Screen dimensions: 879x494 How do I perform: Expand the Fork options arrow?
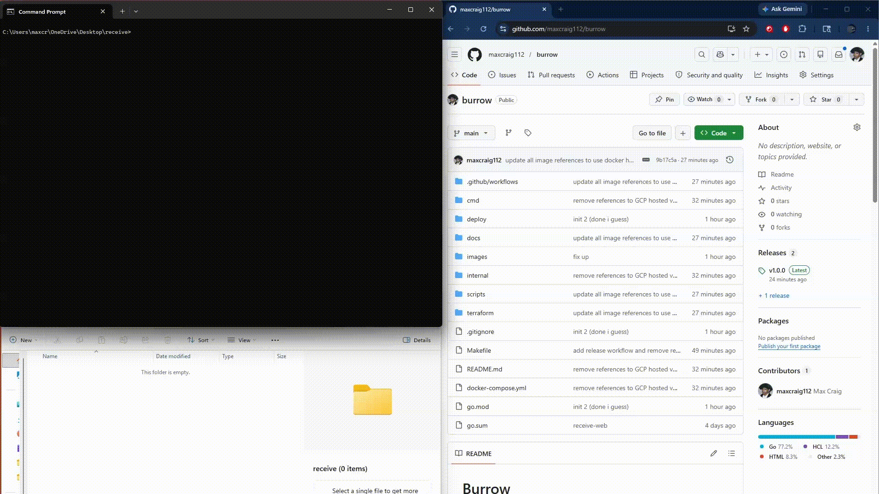tap(792, 99)
